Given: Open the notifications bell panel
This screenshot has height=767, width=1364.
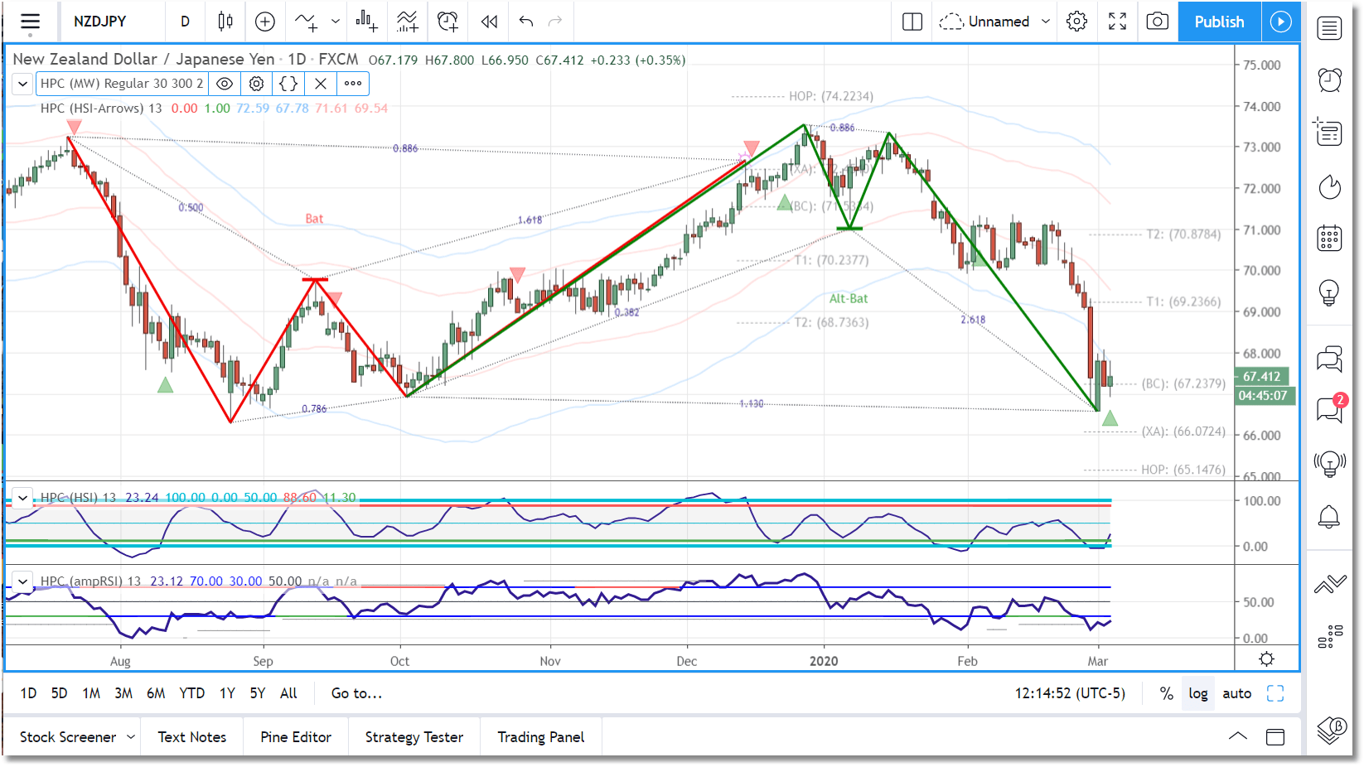Looking at the screenshot, I should pos(1330,517).
